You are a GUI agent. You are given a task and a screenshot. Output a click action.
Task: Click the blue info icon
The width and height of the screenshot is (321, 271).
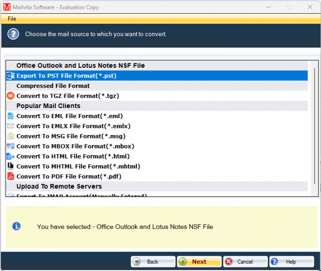tap(16, 226)
